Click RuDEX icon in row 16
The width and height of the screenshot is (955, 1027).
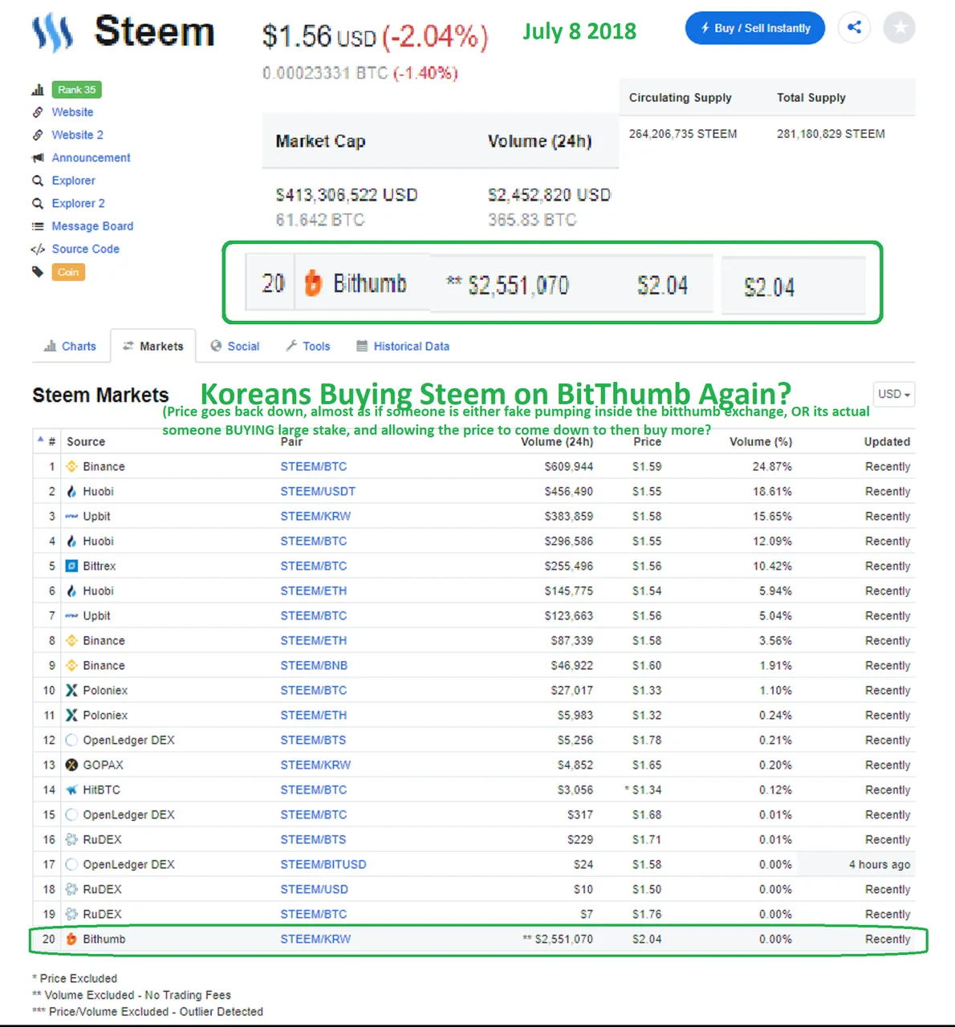coord(71,839)
